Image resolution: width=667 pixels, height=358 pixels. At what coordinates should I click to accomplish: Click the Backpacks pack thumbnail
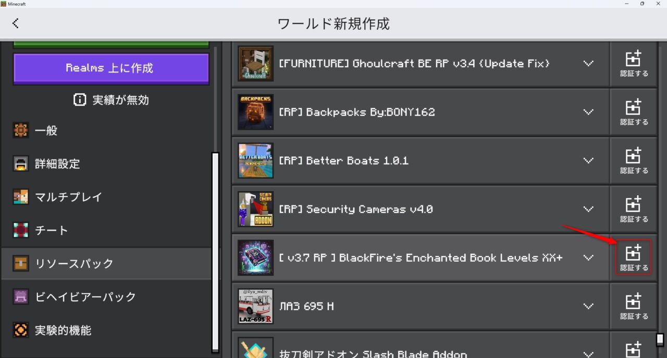point(255,112)
